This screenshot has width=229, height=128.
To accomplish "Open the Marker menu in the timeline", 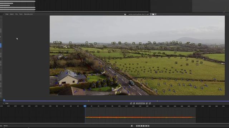I will pos(6,126).
